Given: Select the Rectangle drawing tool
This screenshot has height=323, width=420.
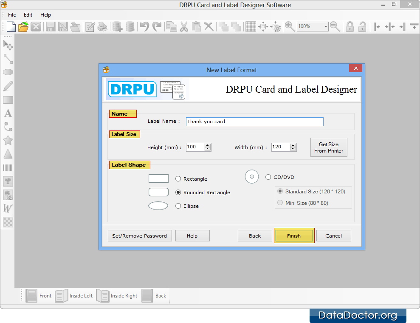Looking at the screenshot, I should point(8,100).
